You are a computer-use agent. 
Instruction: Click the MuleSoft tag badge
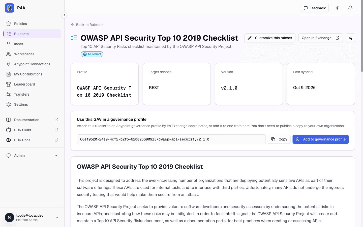coord(92,54)
